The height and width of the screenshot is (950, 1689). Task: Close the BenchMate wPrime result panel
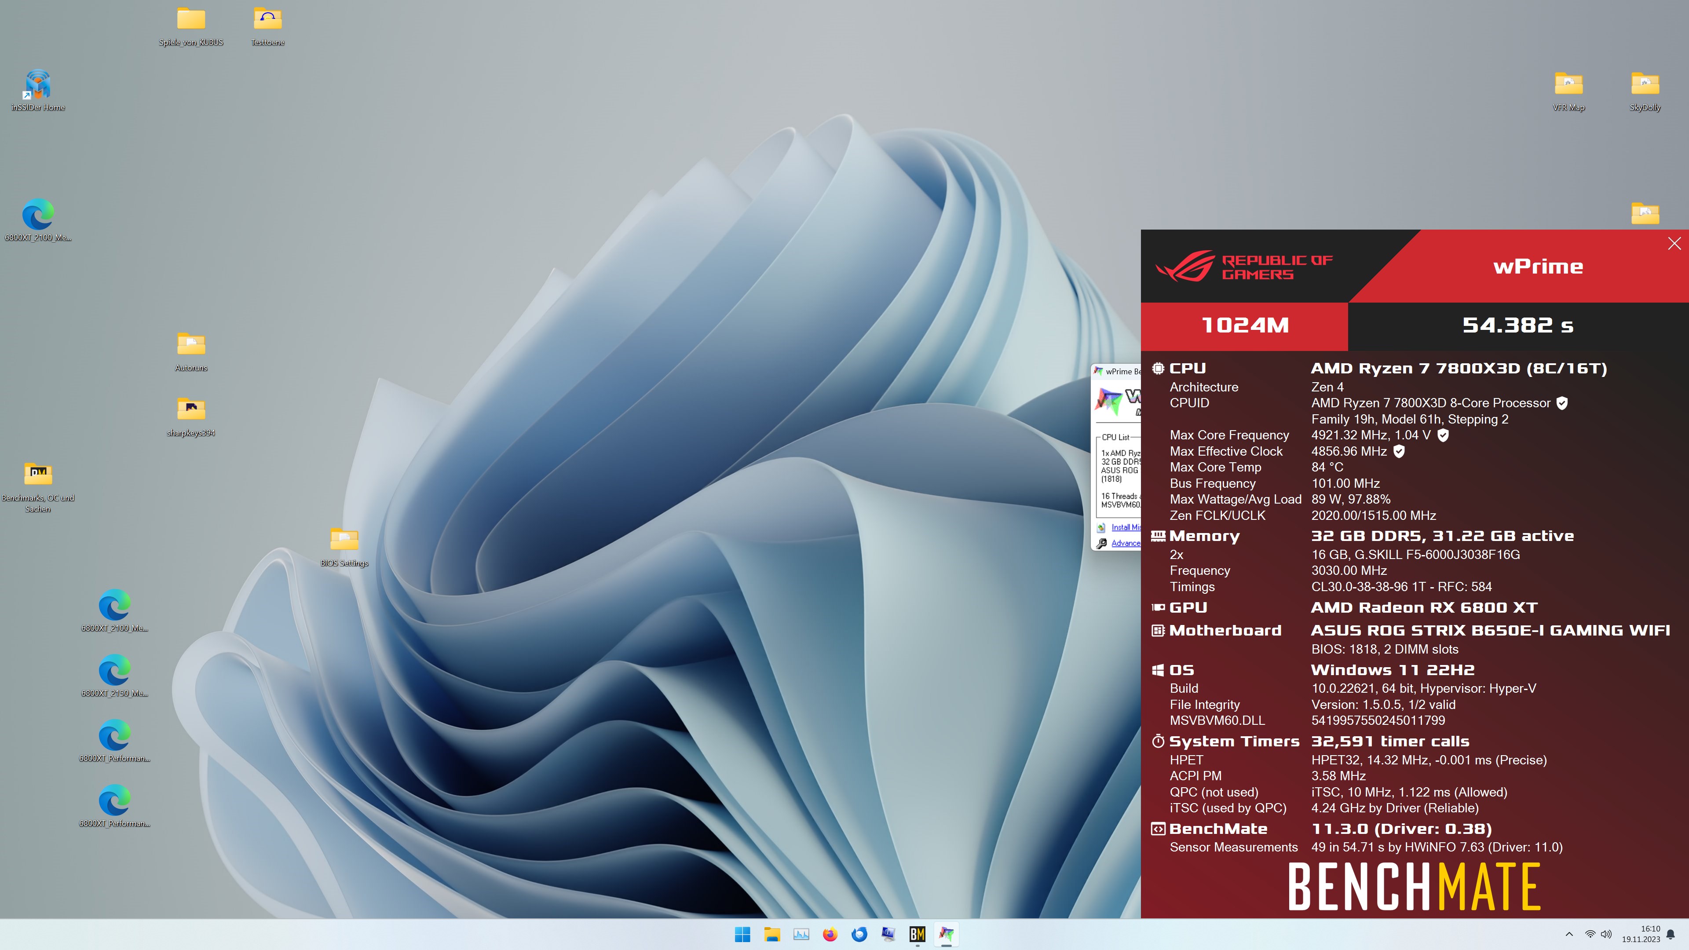point(1674,244)
